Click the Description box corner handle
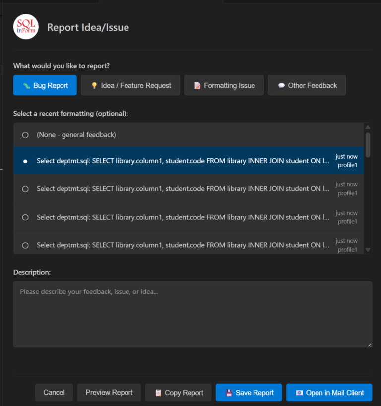The width and height of the screenshot is (381, 406). coord(370,345)
